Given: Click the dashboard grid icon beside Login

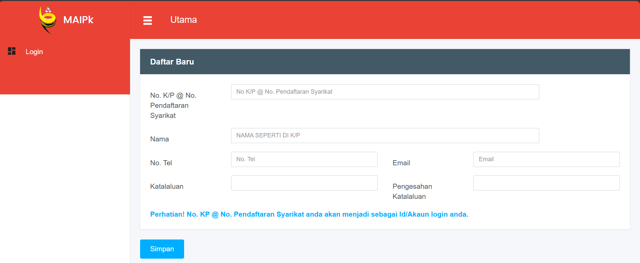Looking at the screenshot, I should click(12, 51).
